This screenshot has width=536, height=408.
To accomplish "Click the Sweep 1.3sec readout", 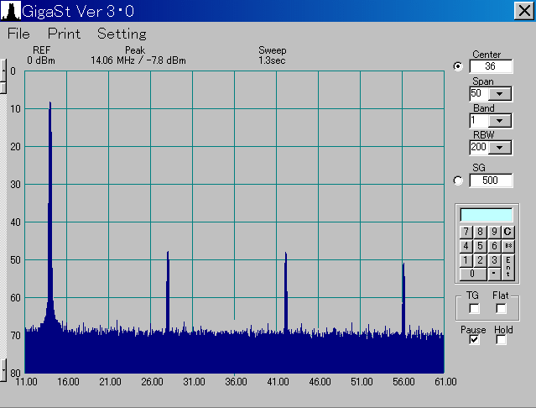I will [x=272, y=60].
